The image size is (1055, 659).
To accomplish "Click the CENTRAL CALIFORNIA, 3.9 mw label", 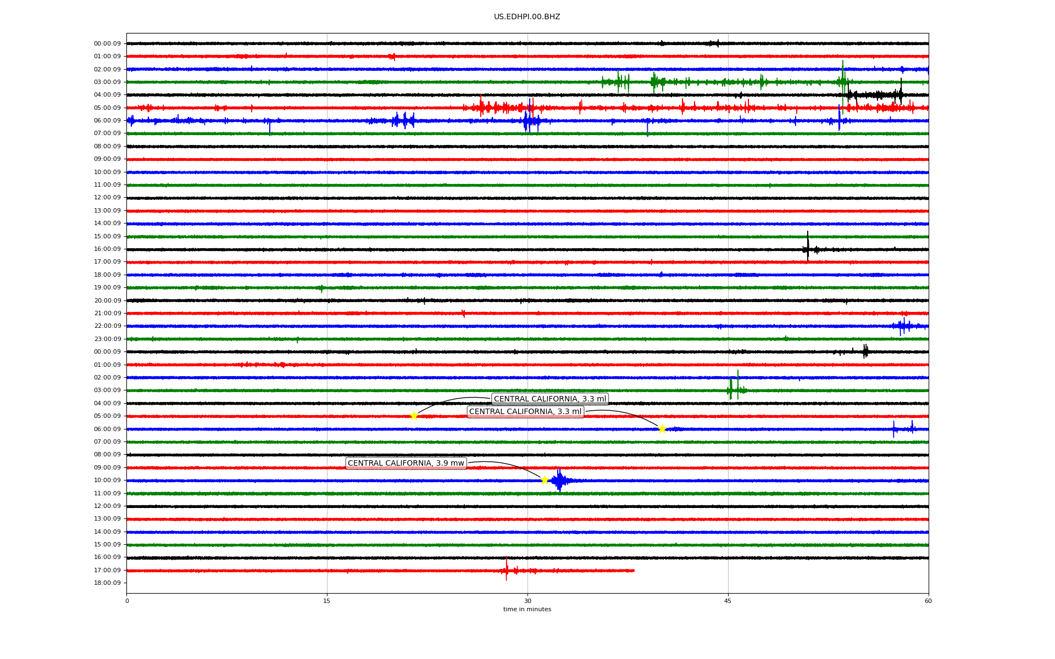I will 406,463.
